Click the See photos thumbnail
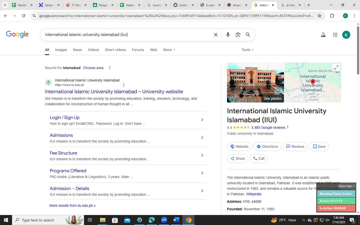Viewport: 360px width, 225px height. [255, 82]
